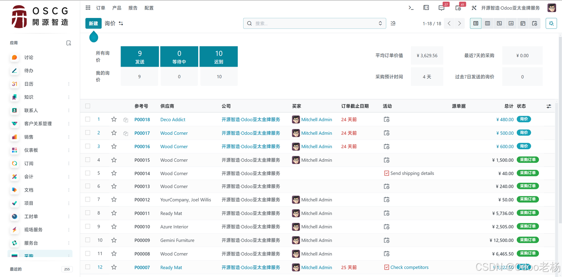The height and width of the screenshot is (277, 562).
Task: Open the Knowledge app icon (知识)
Action: pos(14,97)
